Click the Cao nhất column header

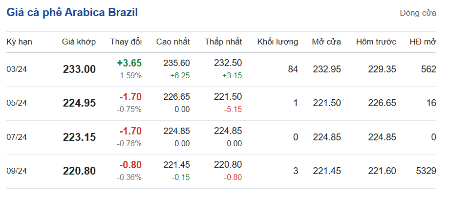tap(173, 42)
